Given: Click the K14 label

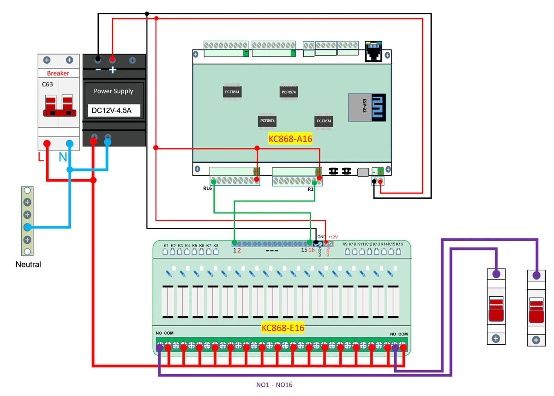Looking at the screenshot, I should click(384, 244).
